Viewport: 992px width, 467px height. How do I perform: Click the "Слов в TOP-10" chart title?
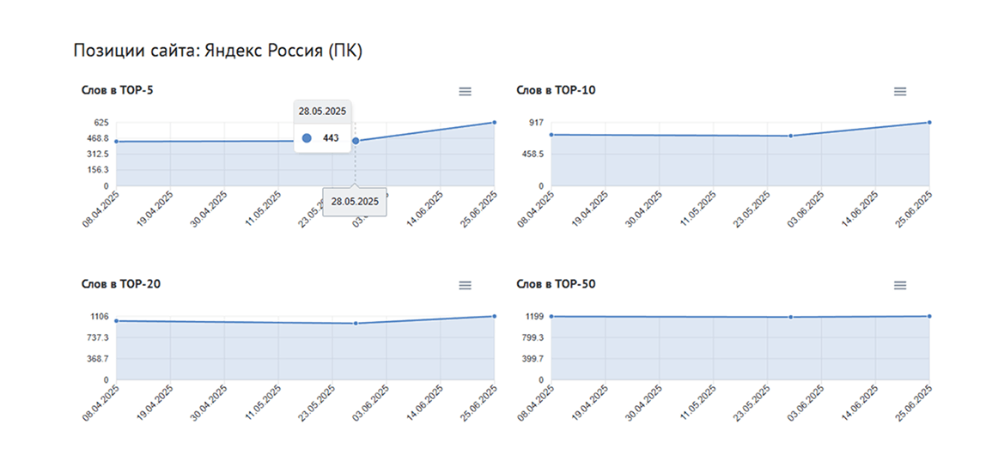point(556,90)
